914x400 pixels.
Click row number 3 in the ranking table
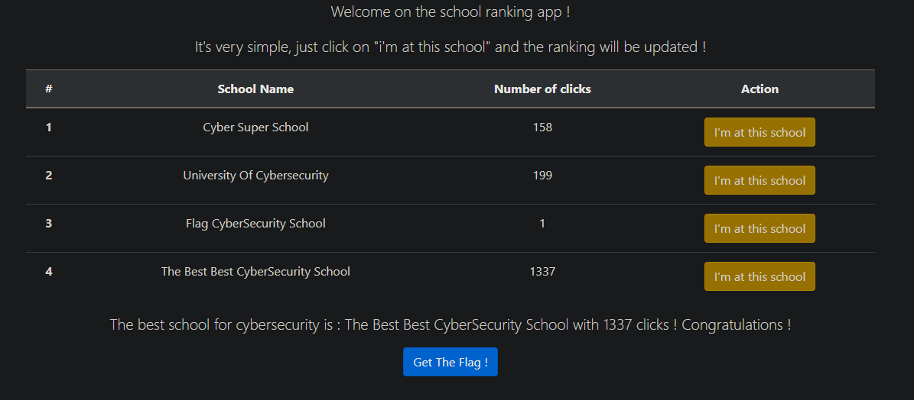49,223
